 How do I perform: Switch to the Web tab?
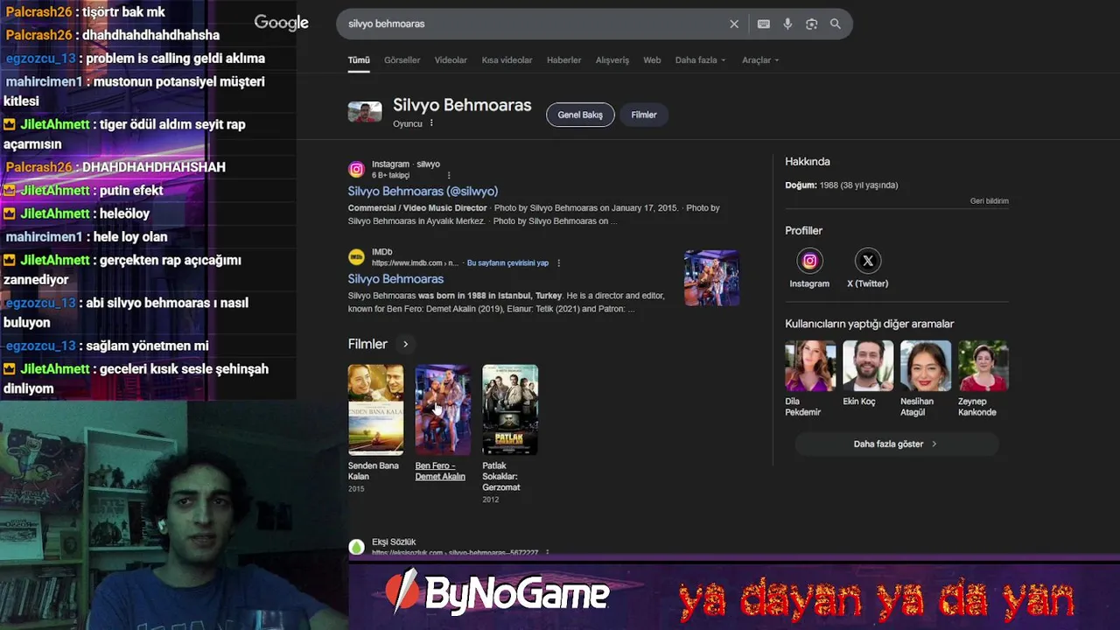(652, 60)
